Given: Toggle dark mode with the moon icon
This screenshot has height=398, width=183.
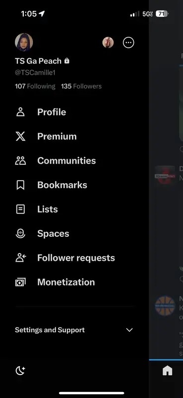Looking at the screenshot, I should [x=20, y=371].
